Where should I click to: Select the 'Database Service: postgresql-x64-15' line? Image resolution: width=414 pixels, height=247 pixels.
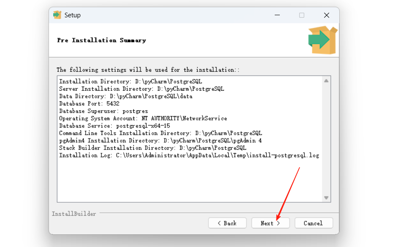click(114, 126)
